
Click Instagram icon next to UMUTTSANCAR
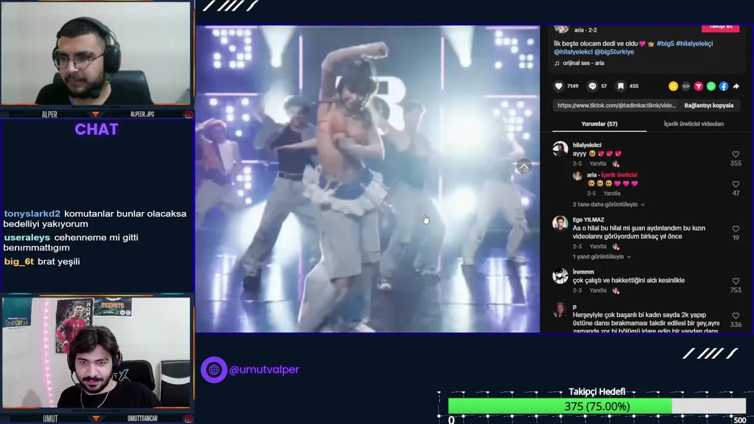pos(188,419)
